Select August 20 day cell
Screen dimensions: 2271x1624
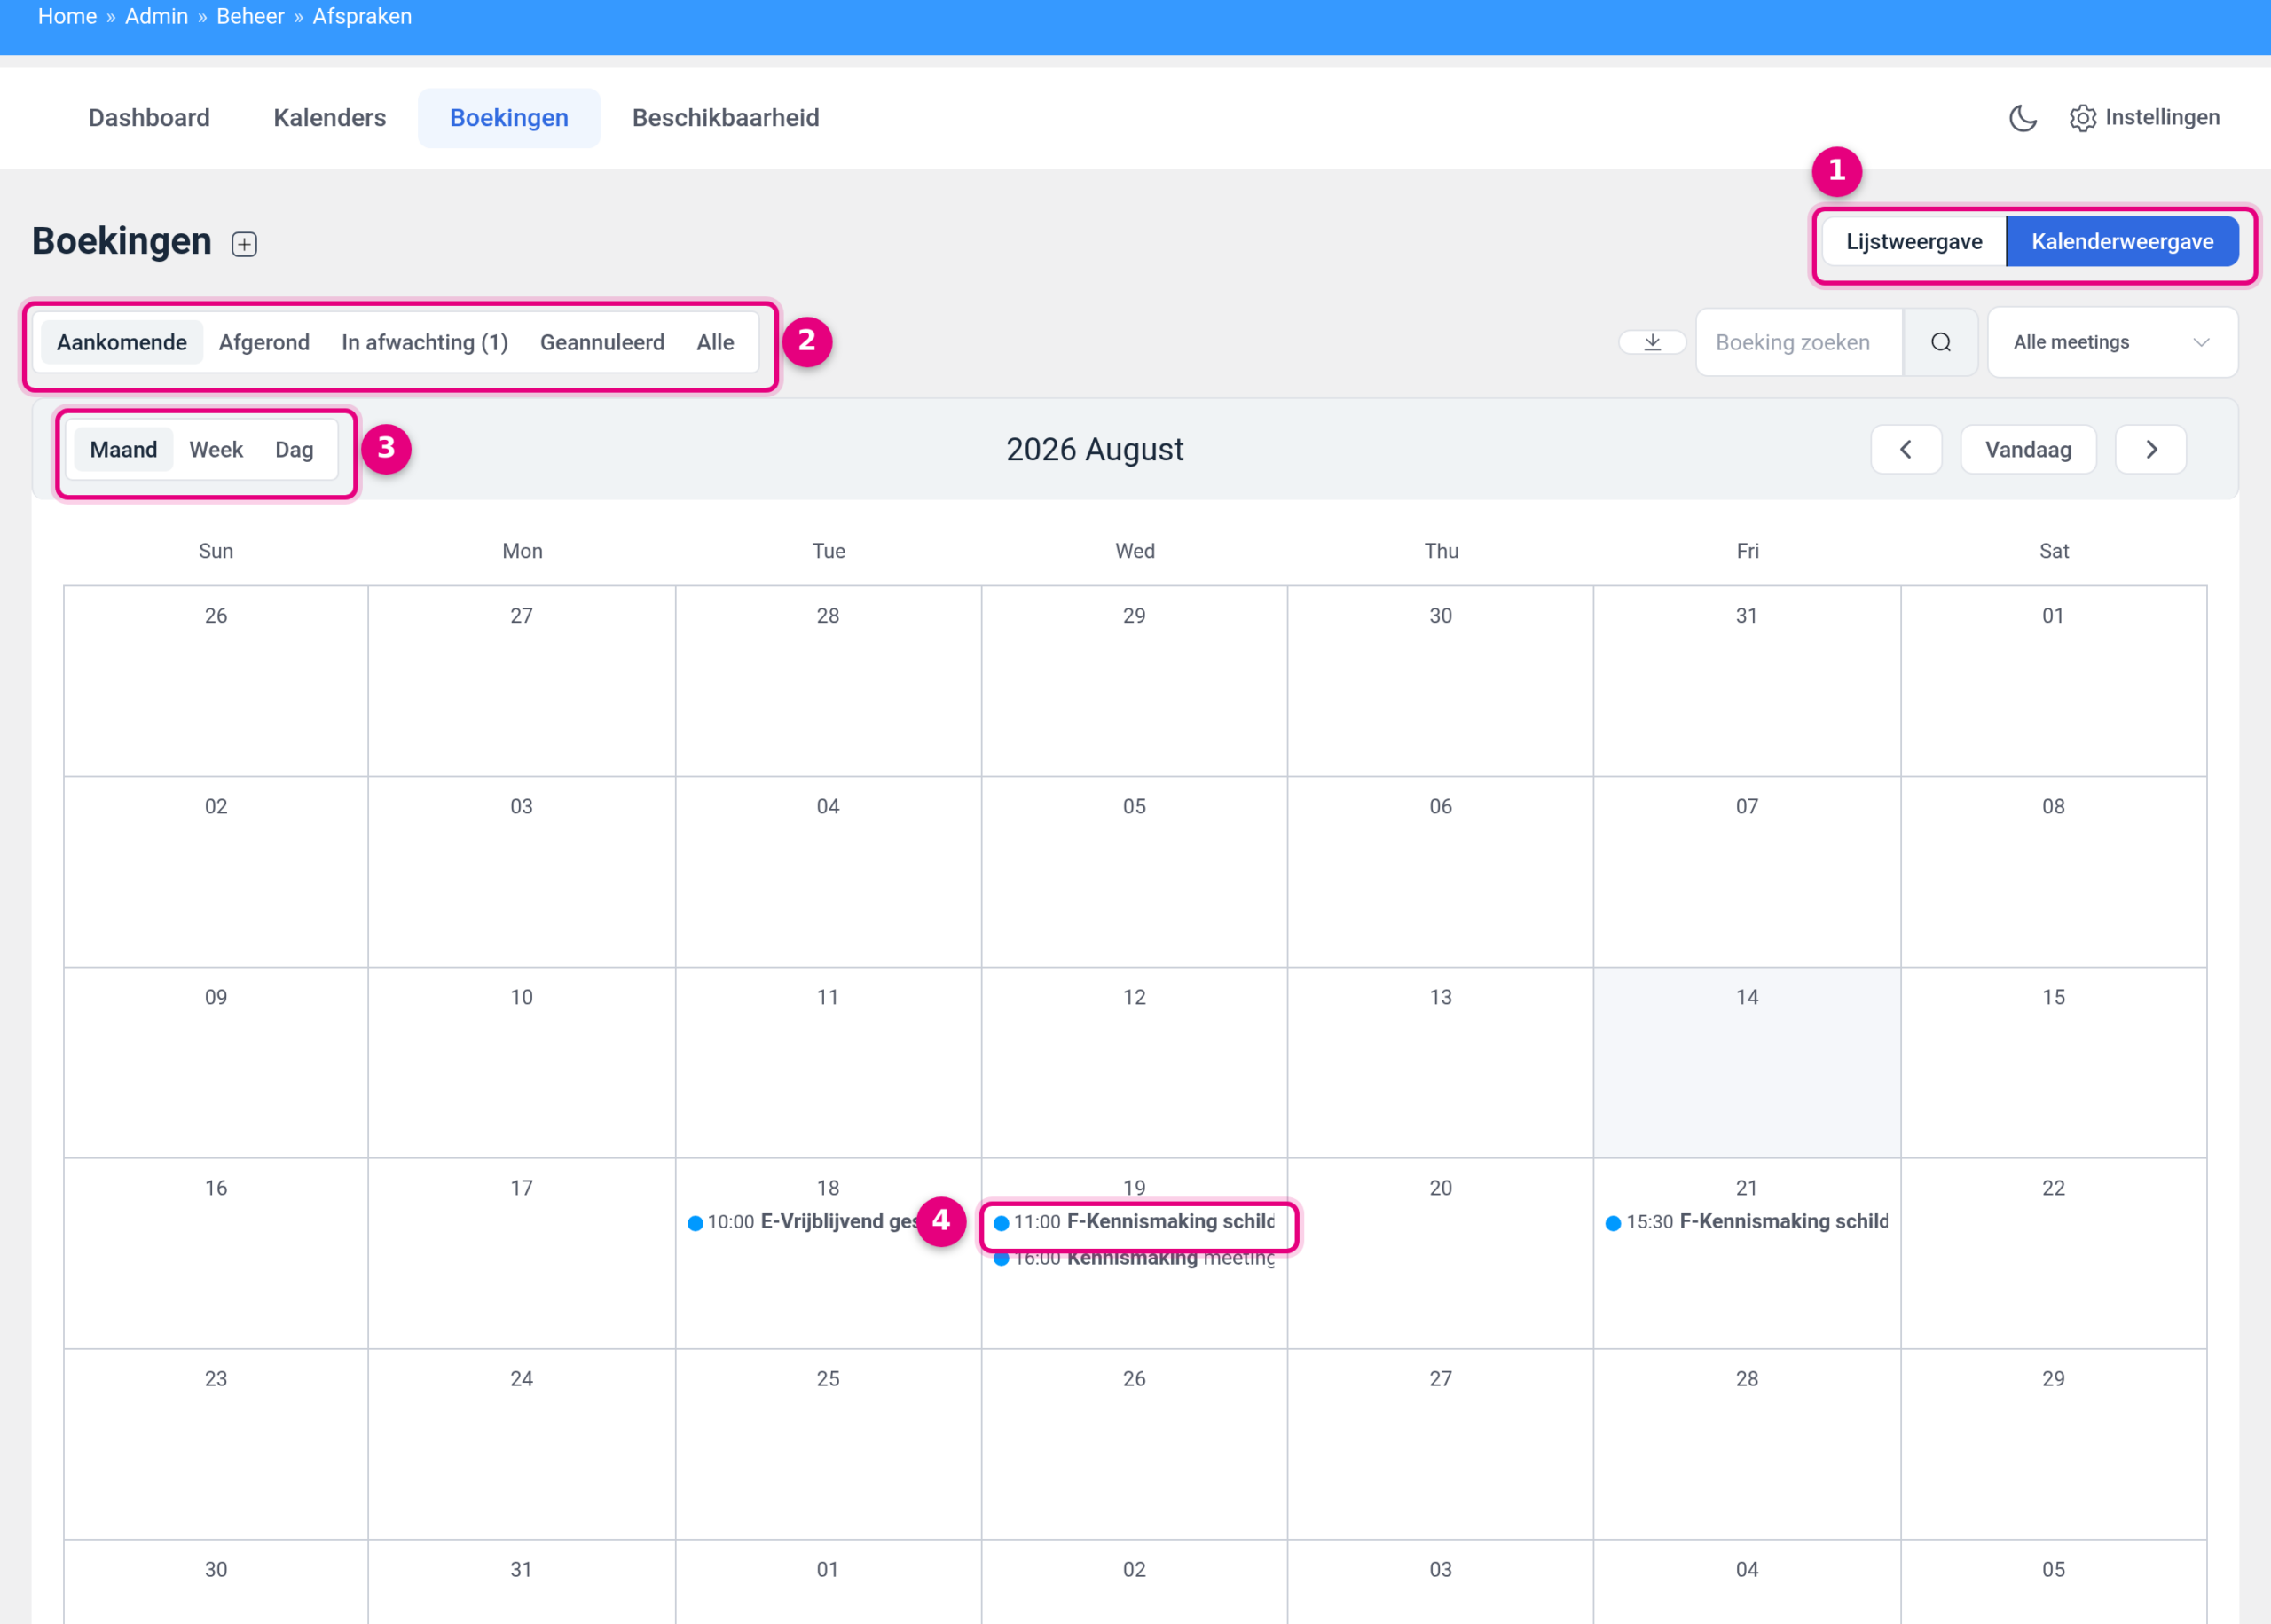1440,1253
